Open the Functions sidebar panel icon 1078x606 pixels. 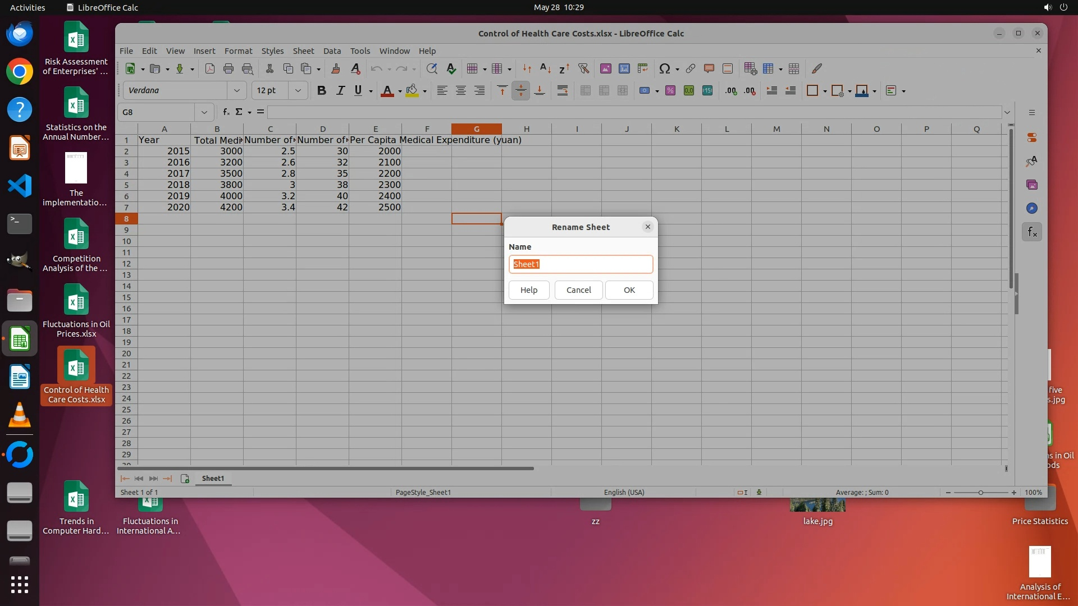coord(1032,232)
